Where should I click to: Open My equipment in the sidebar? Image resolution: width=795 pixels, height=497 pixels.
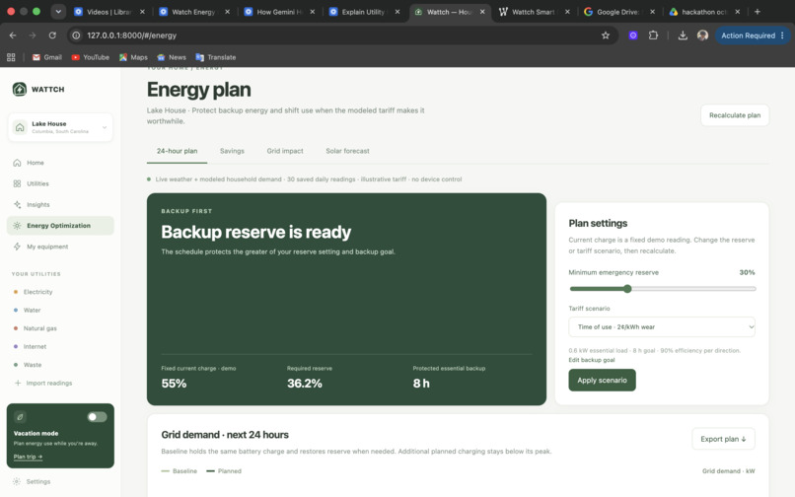point(60,247)
